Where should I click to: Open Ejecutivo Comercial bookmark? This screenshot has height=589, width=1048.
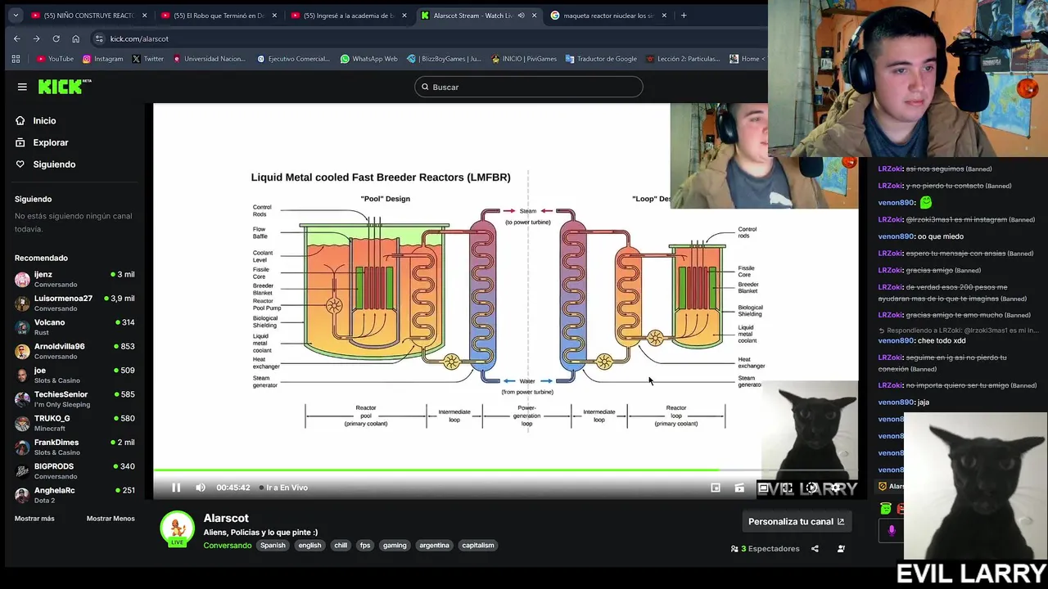(294, 59)
